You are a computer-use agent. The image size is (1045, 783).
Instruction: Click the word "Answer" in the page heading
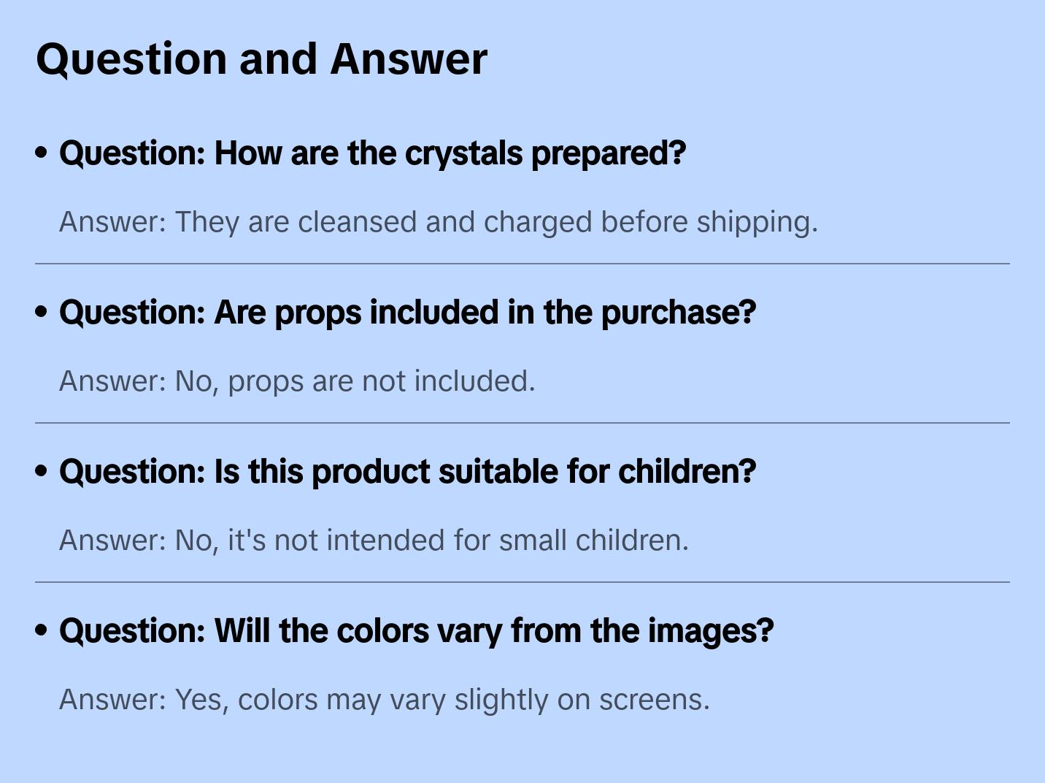[x=409, y=59]
